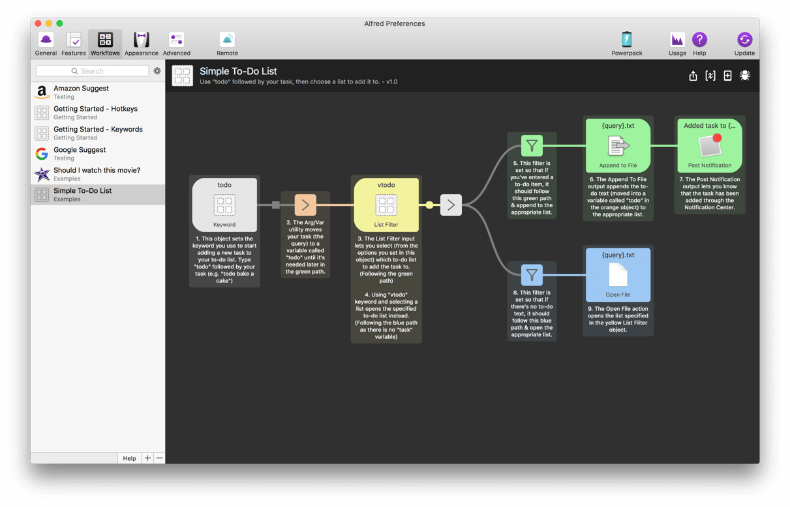Viewport: 790px width, 507px height.
Task: Open the Powerpack panel
Action: (626, 43)
